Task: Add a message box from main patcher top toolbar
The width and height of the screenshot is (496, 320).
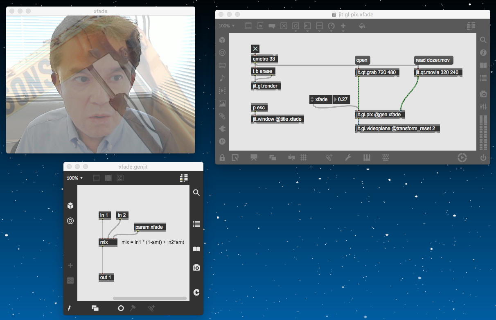Action: pos(260,26)
